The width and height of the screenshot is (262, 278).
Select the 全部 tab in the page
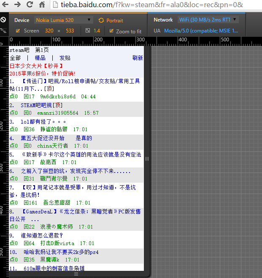[x=15, y=58]
